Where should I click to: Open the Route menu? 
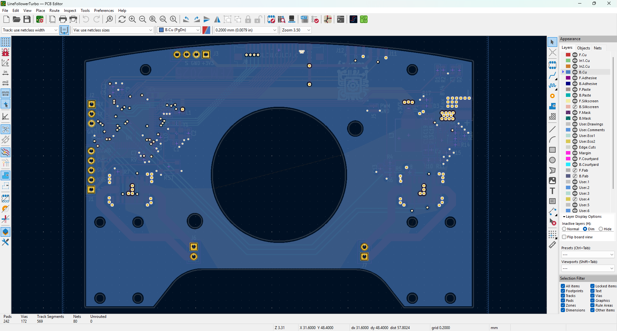pos(54,11)
